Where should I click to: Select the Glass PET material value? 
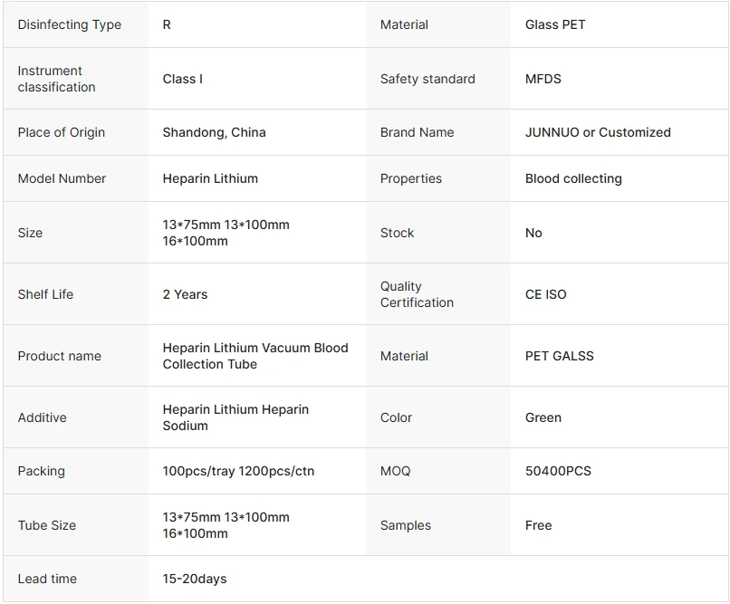(x=555, y=24)
